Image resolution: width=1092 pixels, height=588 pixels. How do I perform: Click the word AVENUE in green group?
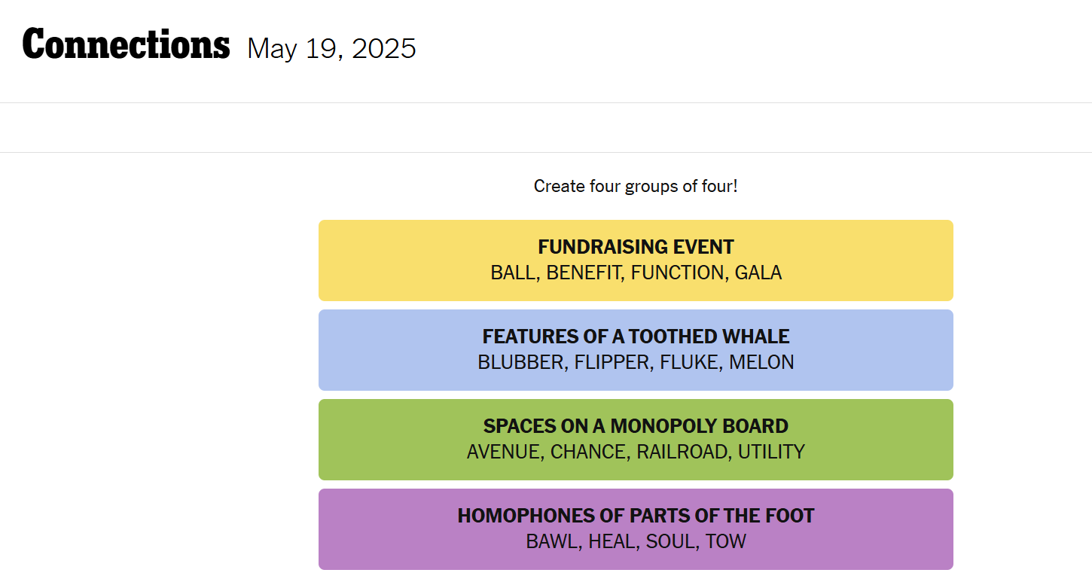click(505, 452)
